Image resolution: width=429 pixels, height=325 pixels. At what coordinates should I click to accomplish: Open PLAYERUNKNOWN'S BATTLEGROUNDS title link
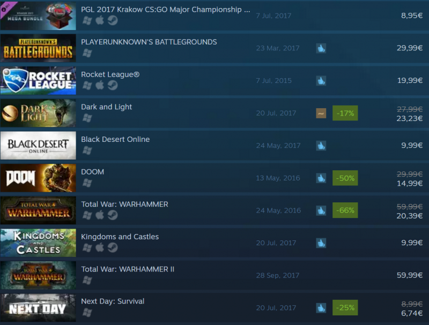point(149,42)
